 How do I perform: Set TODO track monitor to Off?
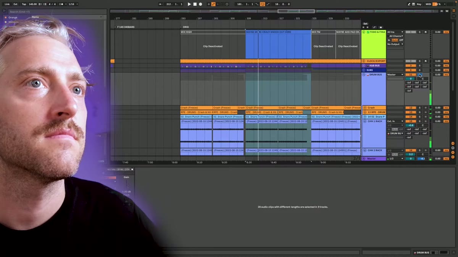click(401, 40)
